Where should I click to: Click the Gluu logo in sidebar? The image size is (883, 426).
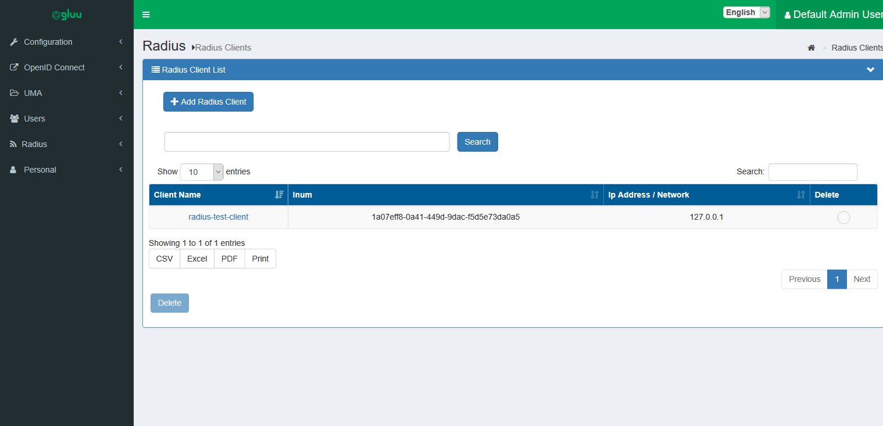point(66,15)
